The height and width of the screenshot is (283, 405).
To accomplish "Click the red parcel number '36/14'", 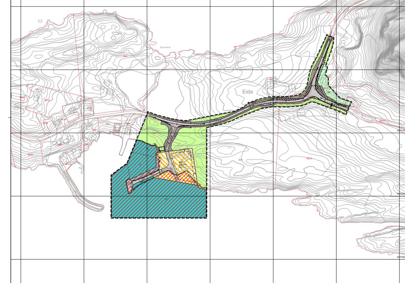I will coord(68,164).
